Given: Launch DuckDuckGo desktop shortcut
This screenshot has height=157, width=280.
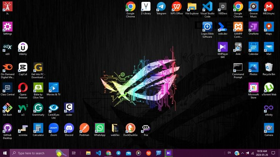Looking at the screenshot, I should [x=130, y=130].
